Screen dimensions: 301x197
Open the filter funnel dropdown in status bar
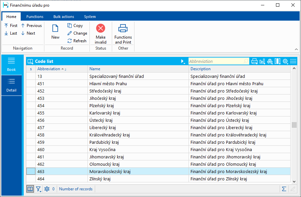[39, 189]
